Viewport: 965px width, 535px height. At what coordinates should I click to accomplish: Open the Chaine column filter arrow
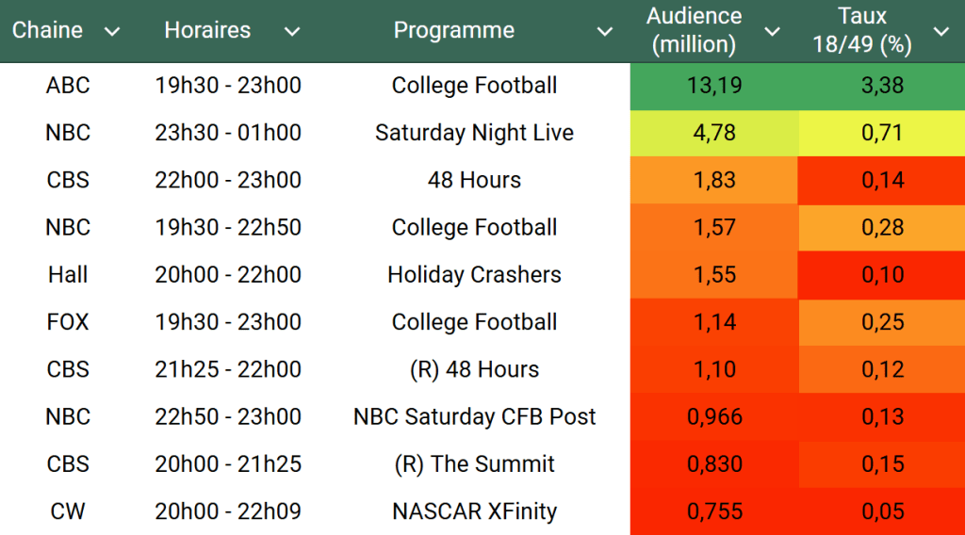pyautogui.click(x=112, y=32)
